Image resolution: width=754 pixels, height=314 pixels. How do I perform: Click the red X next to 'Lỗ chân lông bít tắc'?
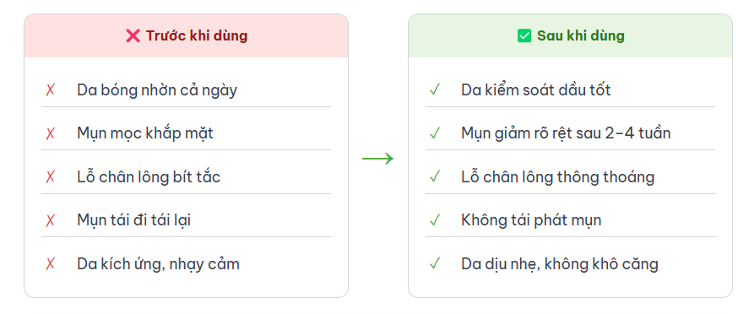point(51,177)
